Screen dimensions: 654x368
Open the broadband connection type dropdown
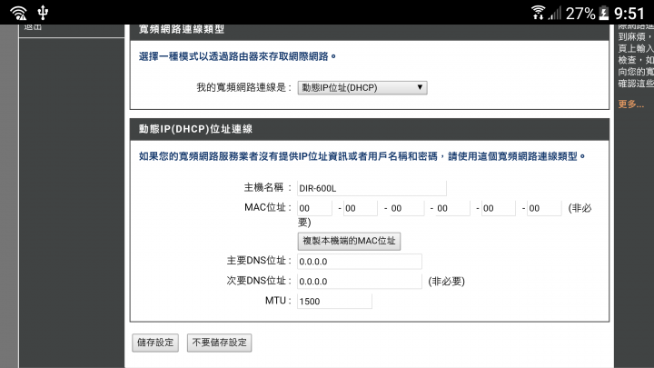[362, 87]
